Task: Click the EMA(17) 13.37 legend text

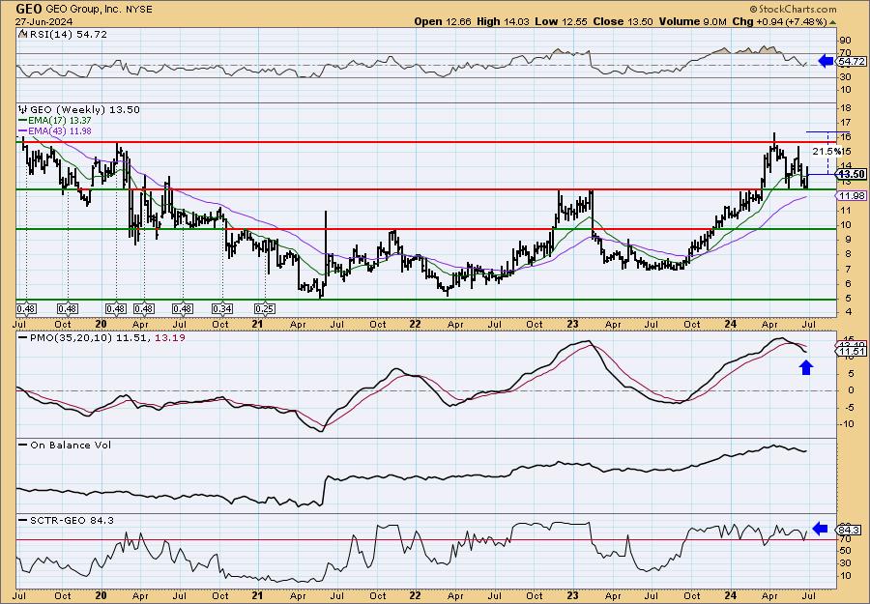Action: (x=60, y=121)
